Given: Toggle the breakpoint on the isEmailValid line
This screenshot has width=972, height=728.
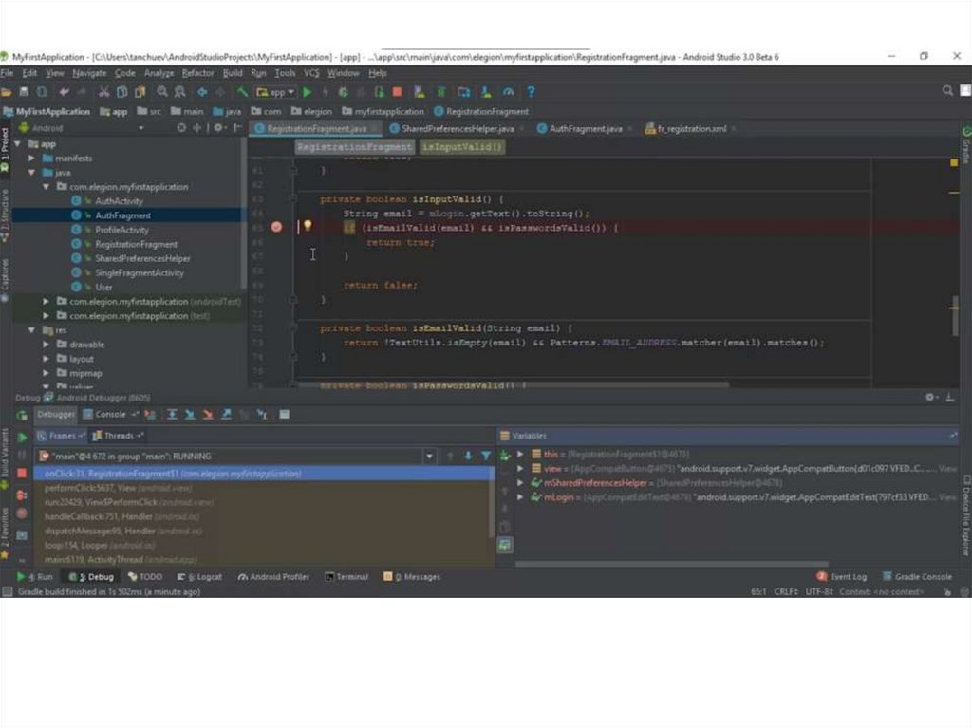Looking at the screenshot, I should click(x=276, y=227).
